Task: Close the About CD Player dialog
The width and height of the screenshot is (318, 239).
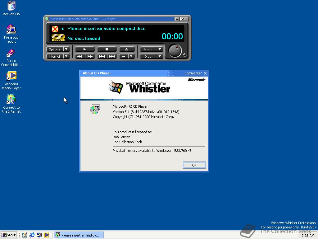Action: [205, 73]
